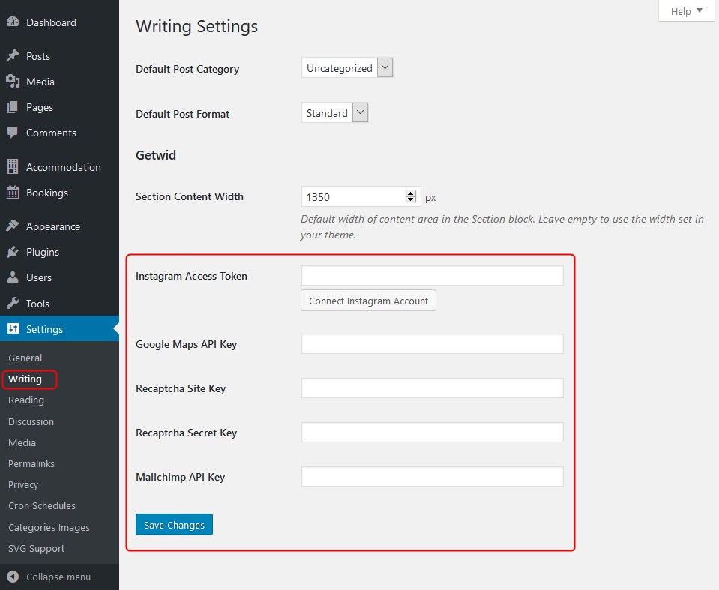Image resolution: width=719 pixels, height=590 pixels.
Task: Increase Section Content Width with stepper arrow
Action: pyautogui.click(x=410, y=193)
